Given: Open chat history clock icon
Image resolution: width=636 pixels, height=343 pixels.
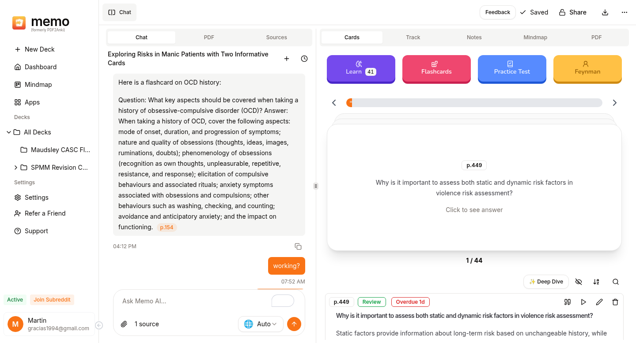Looking at the screenshot, I should 304,59.
